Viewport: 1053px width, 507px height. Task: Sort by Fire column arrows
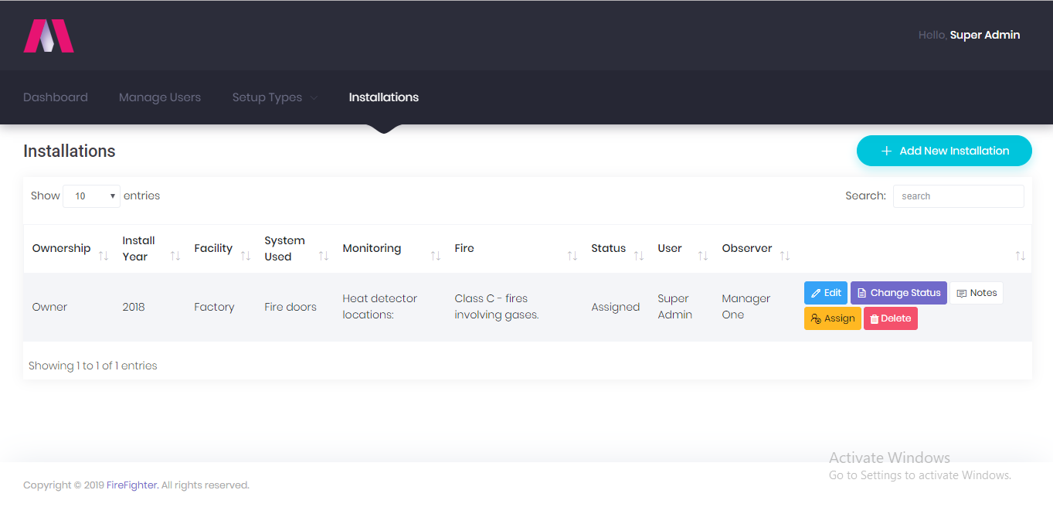[x=572, y=256]
